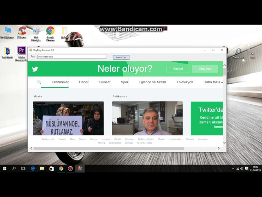Open the Siyaset tab
This screenshot has height=197, width=262.
coord(105,82)
